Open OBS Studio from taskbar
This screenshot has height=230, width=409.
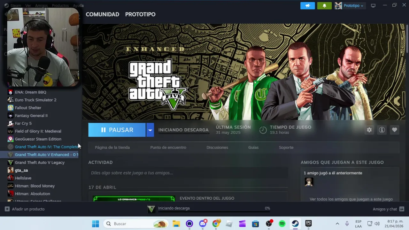pos(269,224)
